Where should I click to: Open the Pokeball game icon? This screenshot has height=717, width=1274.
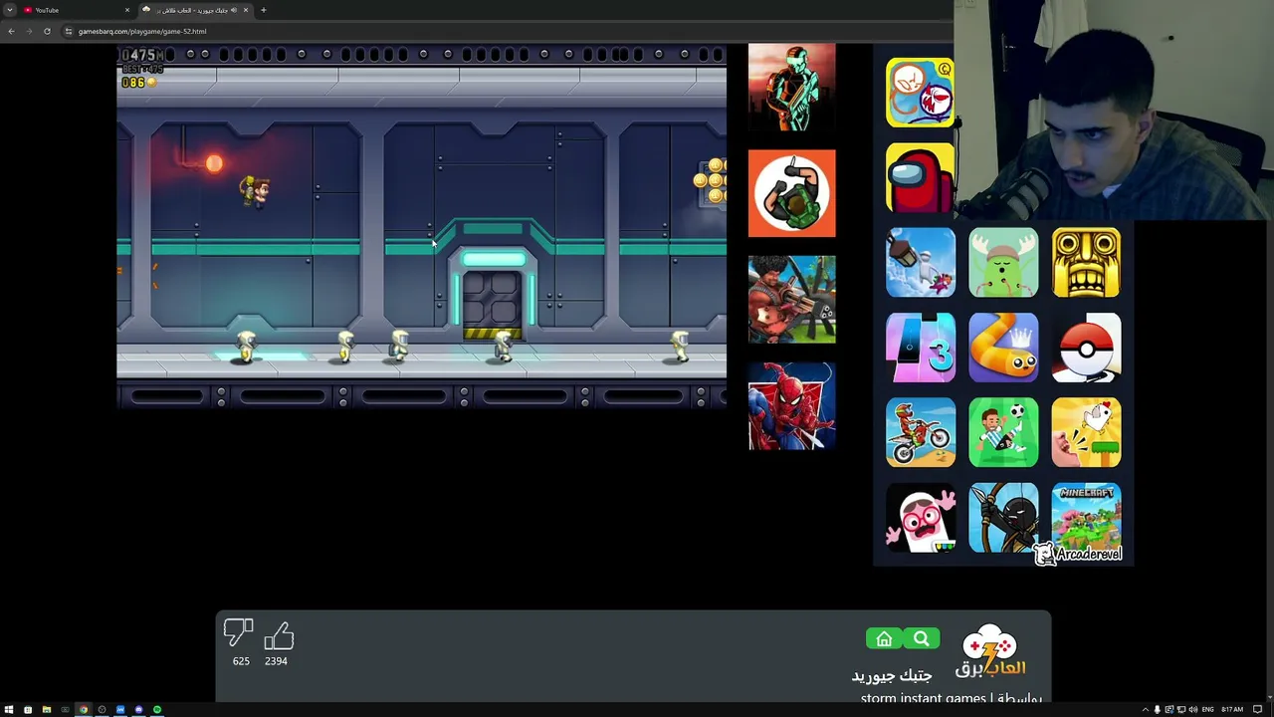click(1086, 348)
